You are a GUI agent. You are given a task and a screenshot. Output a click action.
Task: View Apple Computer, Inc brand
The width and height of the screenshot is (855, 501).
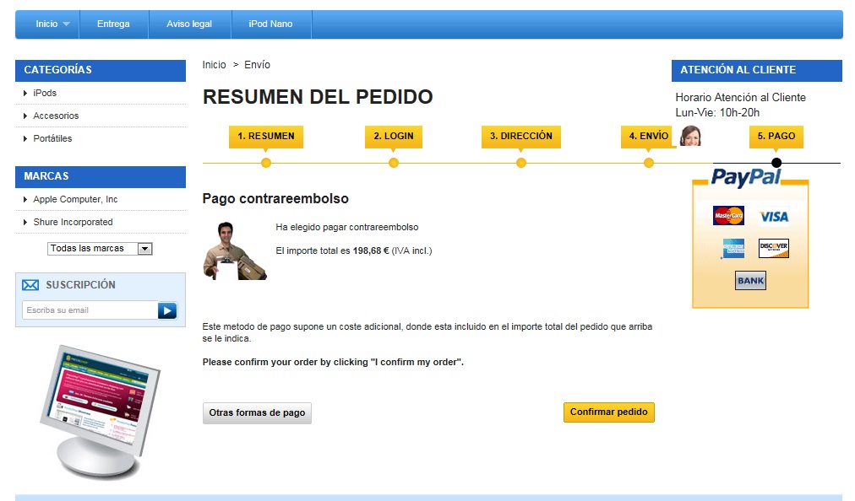point(75,199)
